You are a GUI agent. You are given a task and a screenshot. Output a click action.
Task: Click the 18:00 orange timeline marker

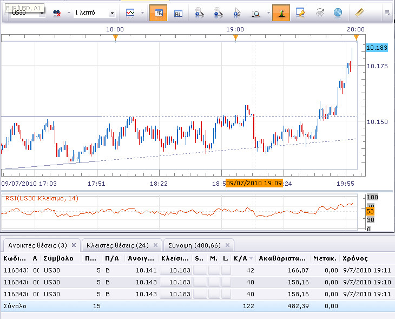point(115,37)
